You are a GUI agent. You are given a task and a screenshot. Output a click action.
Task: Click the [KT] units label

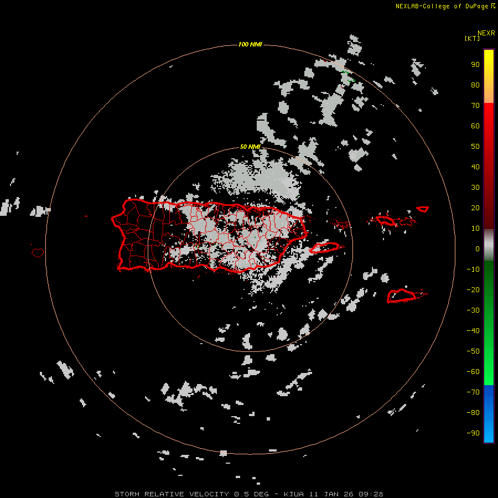pyautogui.click(x=472, y=38)
